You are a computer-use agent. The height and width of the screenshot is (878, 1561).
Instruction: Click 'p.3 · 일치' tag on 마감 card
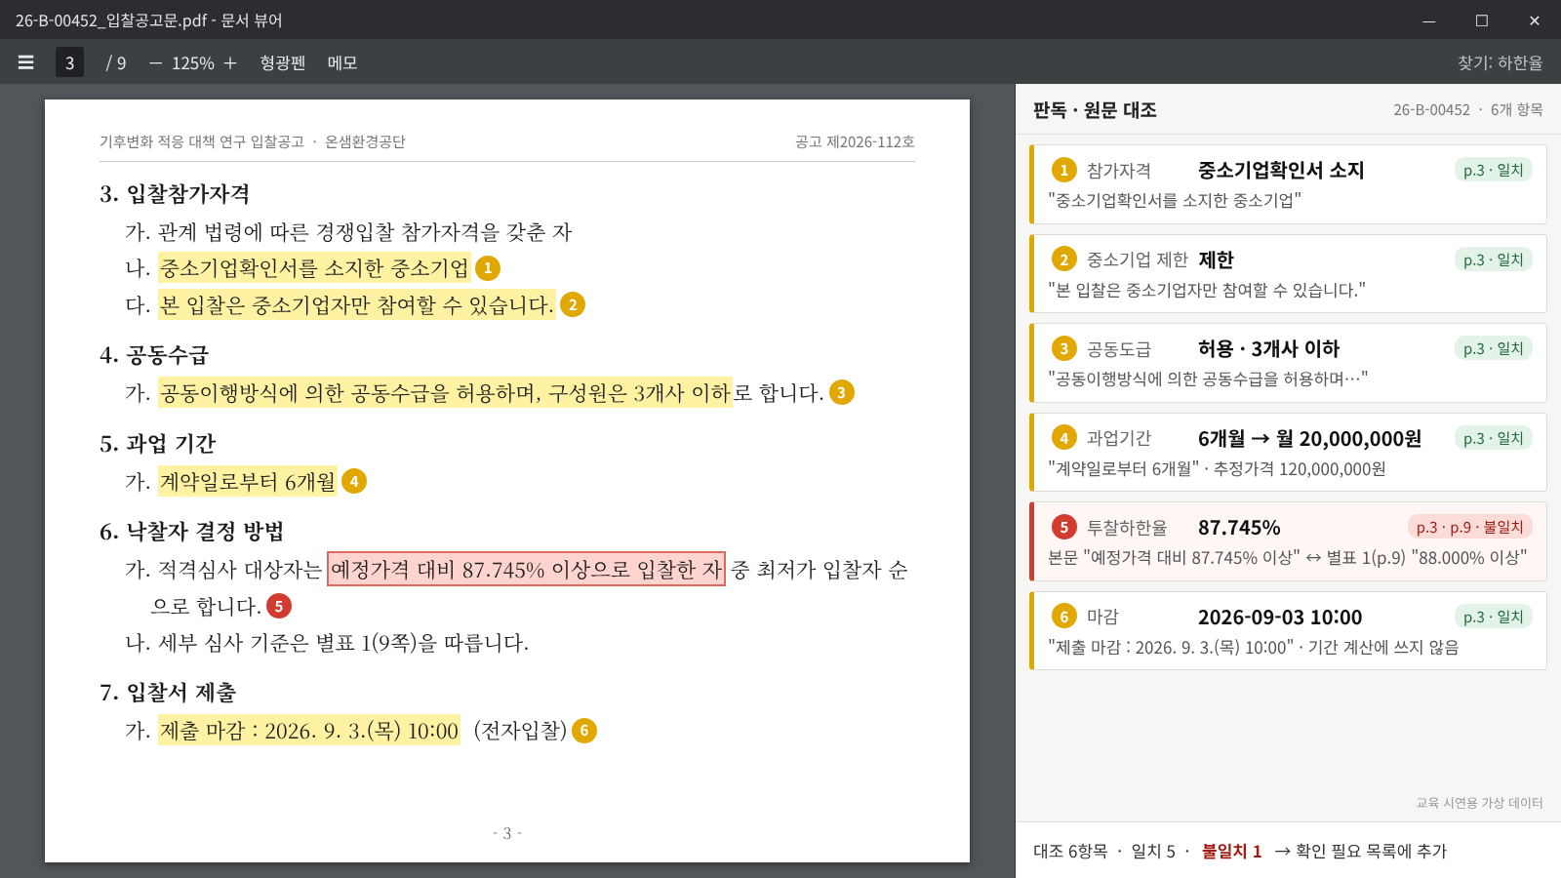point(1493,617)
